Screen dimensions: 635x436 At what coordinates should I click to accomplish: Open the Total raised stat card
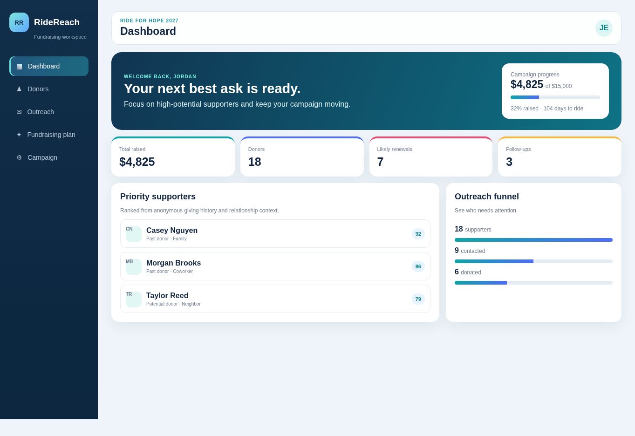(x=173, y=157)
